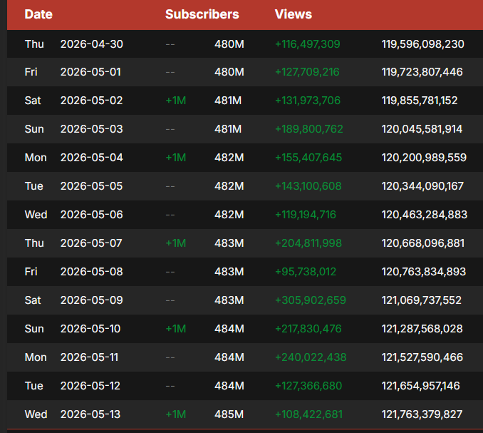Click 482M subscribers on 2026-05-04 row

point(229,158)
